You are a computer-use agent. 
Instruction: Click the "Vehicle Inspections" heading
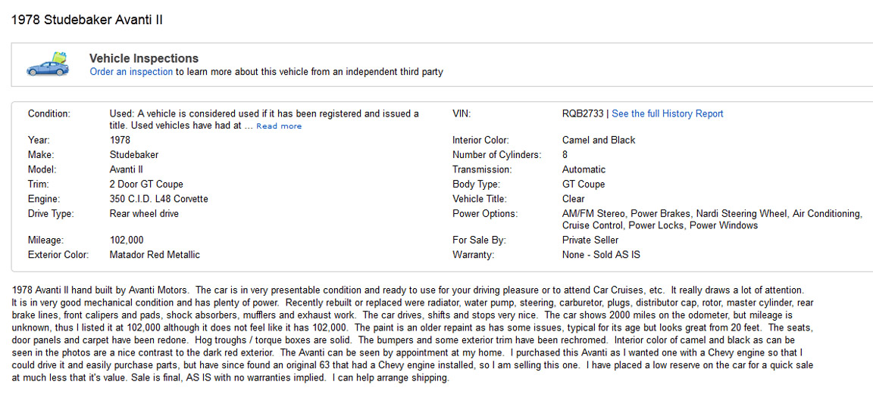click(143, 58)
